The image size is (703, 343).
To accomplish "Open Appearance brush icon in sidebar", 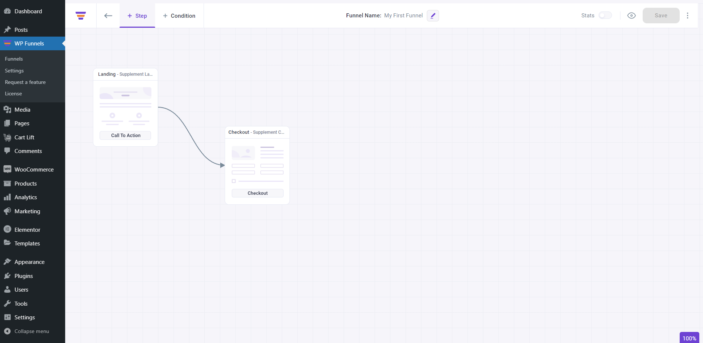I will pos(7,262).
